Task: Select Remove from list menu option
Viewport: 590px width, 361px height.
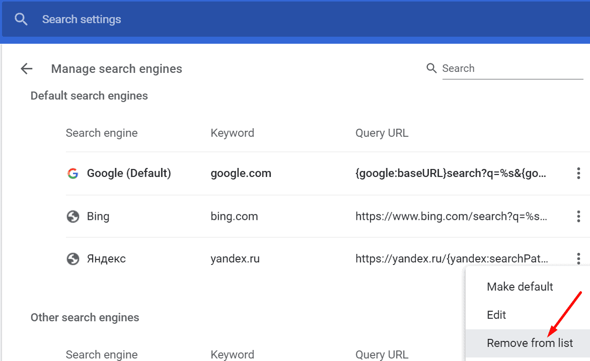Action: [530, 343]
